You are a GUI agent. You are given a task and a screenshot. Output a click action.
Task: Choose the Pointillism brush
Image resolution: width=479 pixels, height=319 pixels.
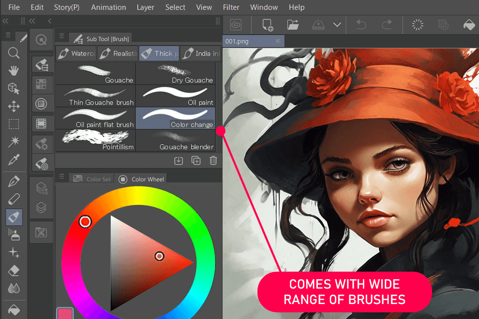click(x=95, y=141)
